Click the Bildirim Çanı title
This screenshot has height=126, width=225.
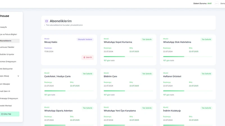110,76
